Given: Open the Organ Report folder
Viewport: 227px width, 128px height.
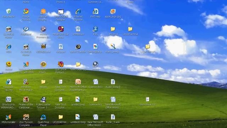Looking at the screenshot, I should click(x=148, y=47).
